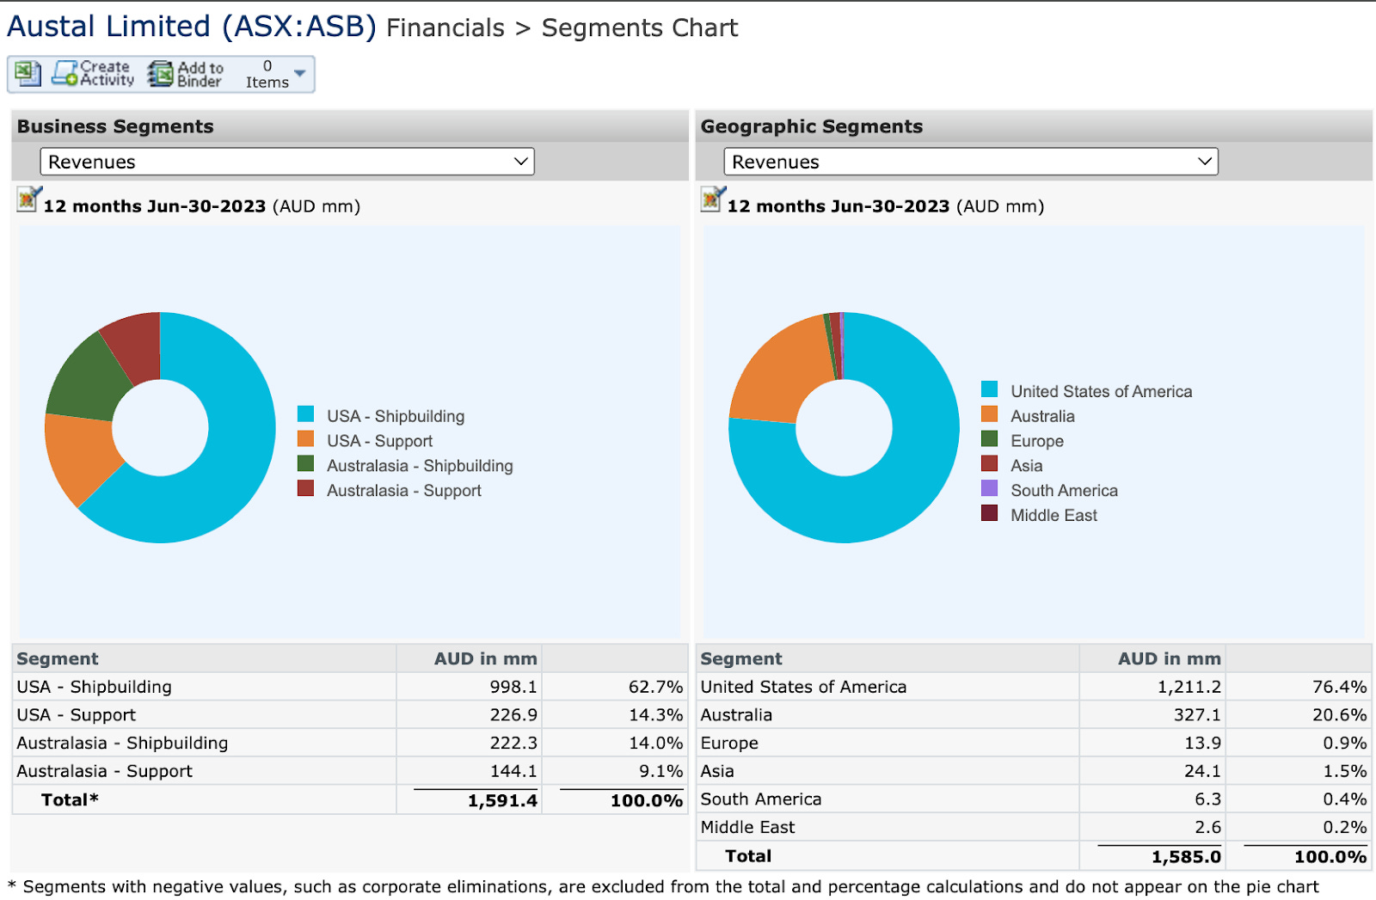Image resolution: width=1376 pixels, height=900 pixels.
Task: Click 'United States of America' table row label
Action: coord(803,687)
